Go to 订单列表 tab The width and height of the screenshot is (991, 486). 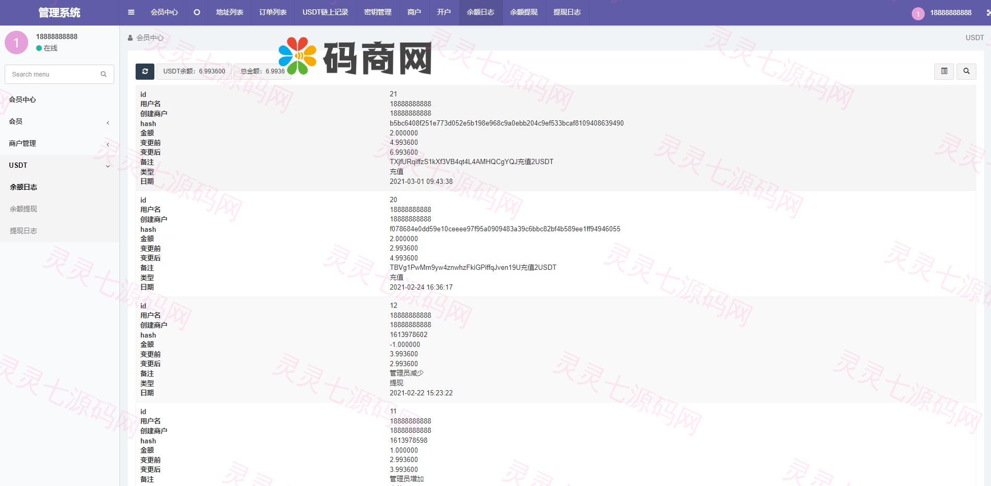point(273,13)
